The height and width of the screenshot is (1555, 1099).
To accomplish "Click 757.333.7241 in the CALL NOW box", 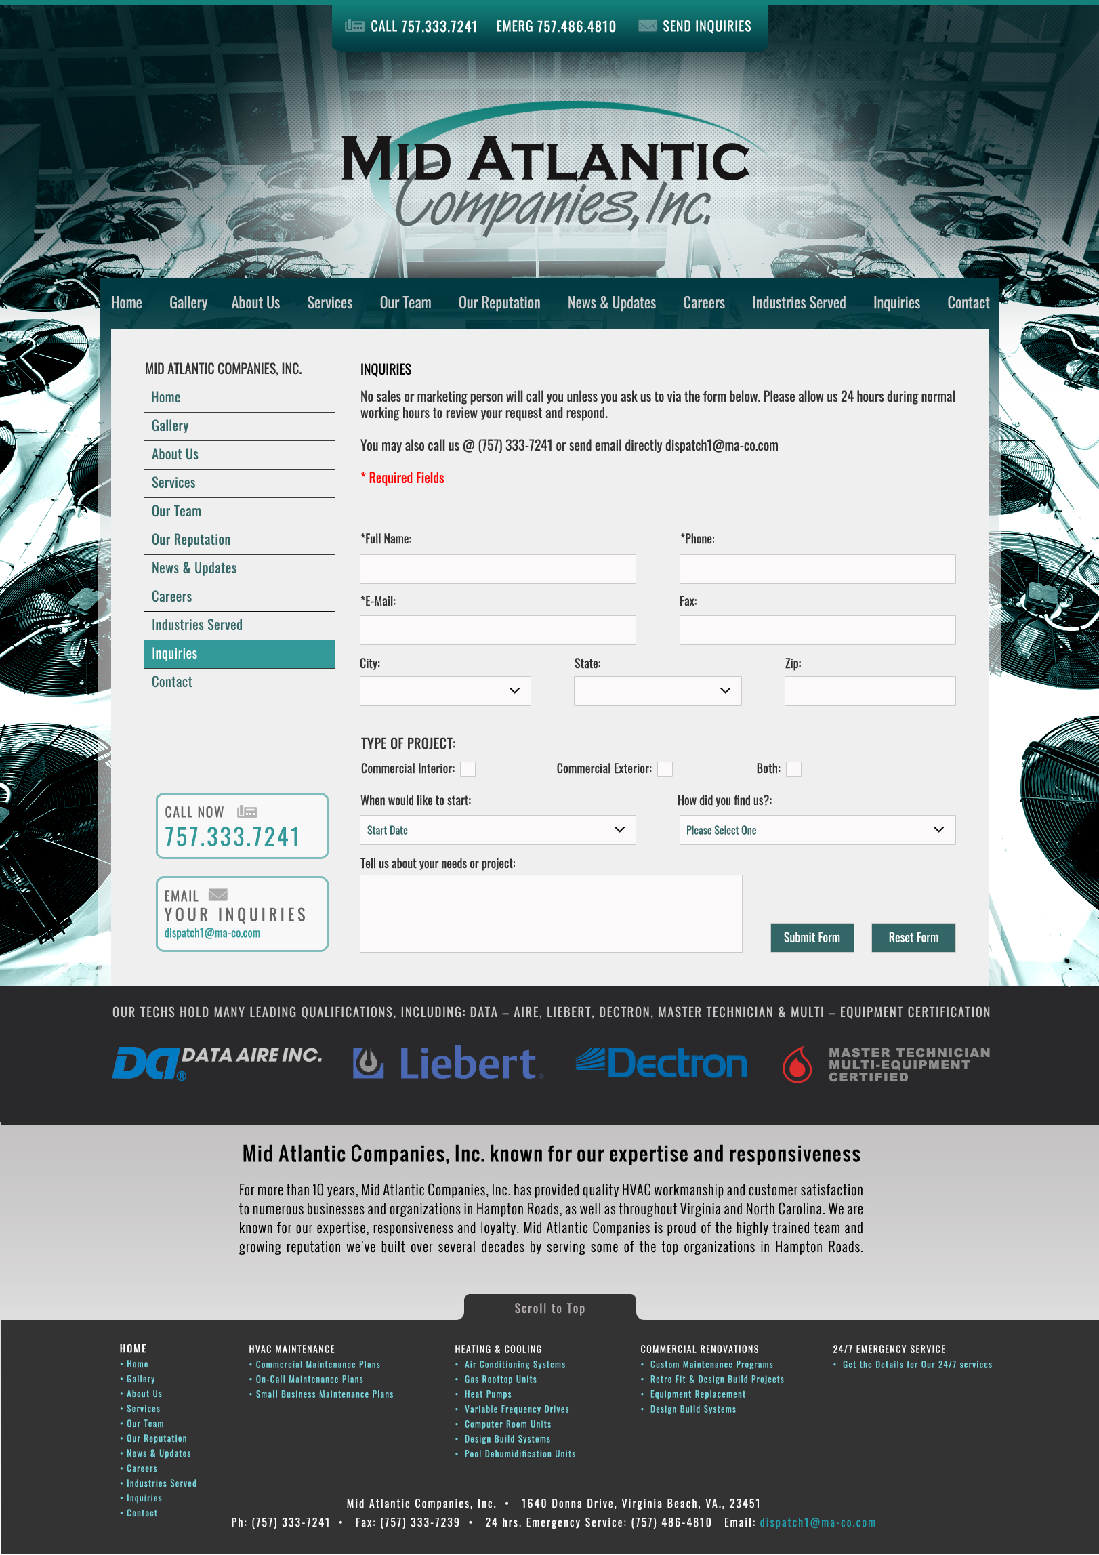I will tap(232, 837).
